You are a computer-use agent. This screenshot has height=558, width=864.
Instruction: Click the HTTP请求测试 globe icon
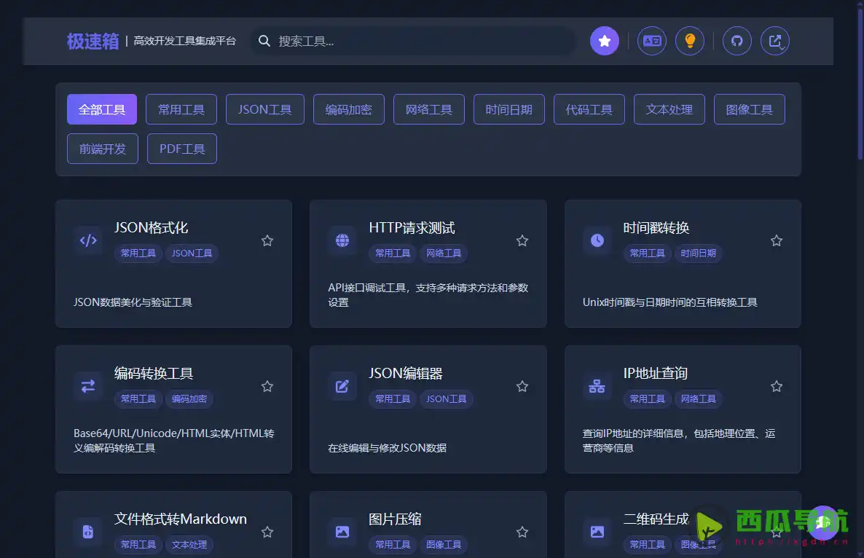click(342, 240)
